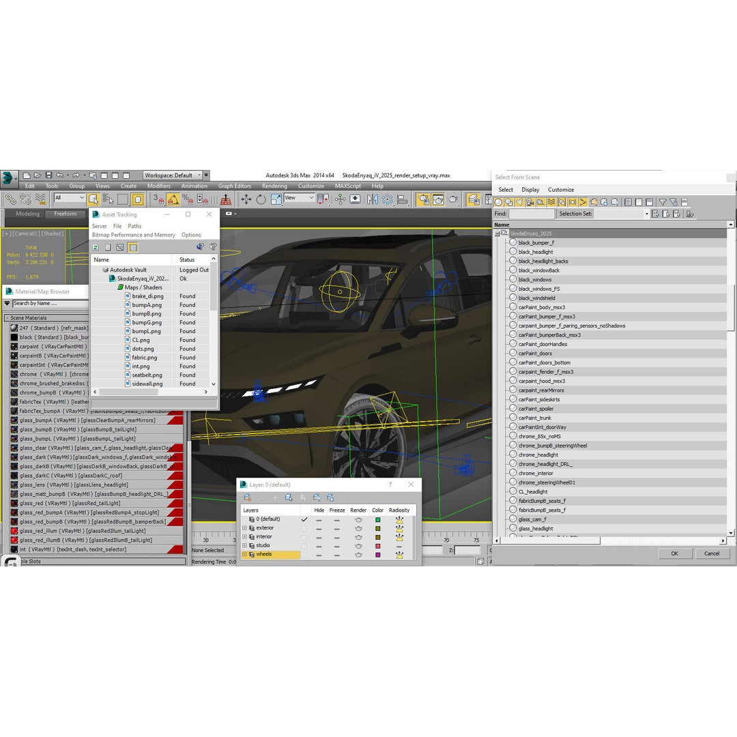
Task: Expand the interior layer tree node
Action: click(244, 537)
